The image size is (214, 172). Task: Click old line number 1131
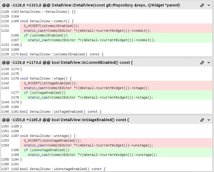5,26
